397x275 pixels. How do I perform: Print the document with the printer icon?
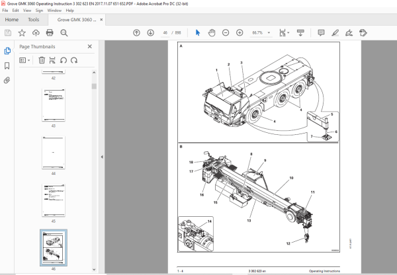point(50,32)
